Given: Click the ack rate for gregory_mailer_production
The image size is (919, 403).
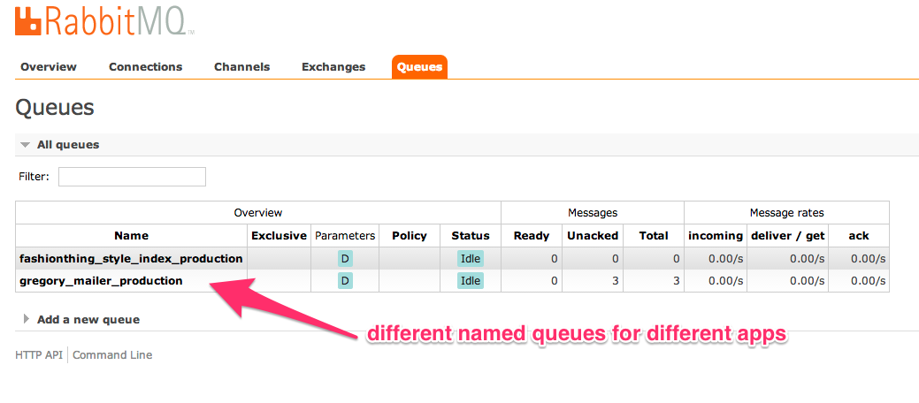Looking at the screenshot, I should click(x=869, y=280).
